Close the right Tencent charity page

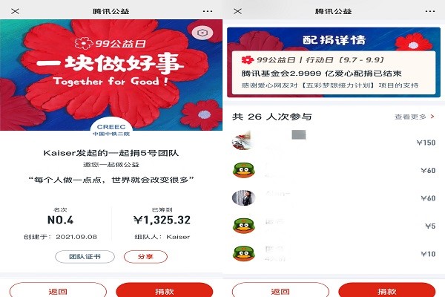pyautogui.click(x=238, y=11)
